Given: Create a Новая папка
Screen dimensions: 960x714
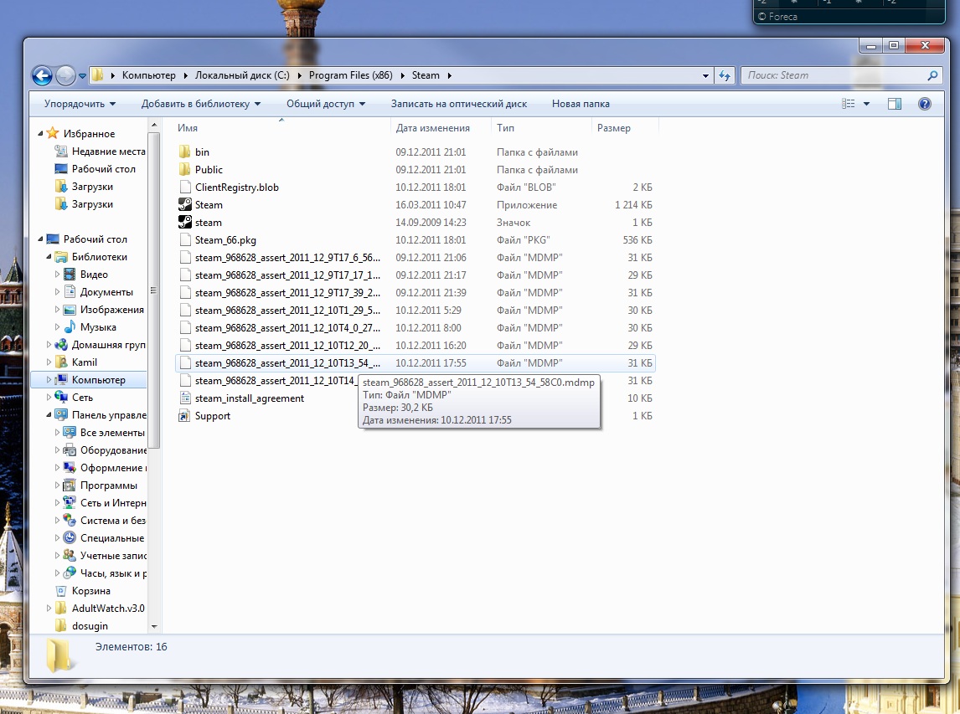Looking at the screenshot, I should pos(581,104).
